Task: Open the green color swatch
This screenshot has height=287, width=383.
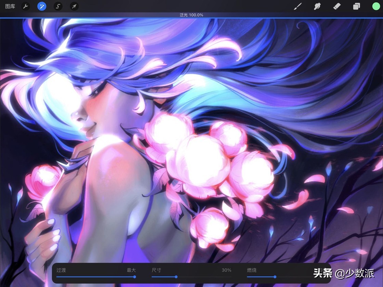Action: 376,6
